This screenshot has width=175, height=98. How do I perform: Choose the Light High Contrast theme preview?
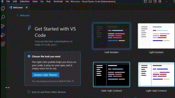tap(156, 74)
